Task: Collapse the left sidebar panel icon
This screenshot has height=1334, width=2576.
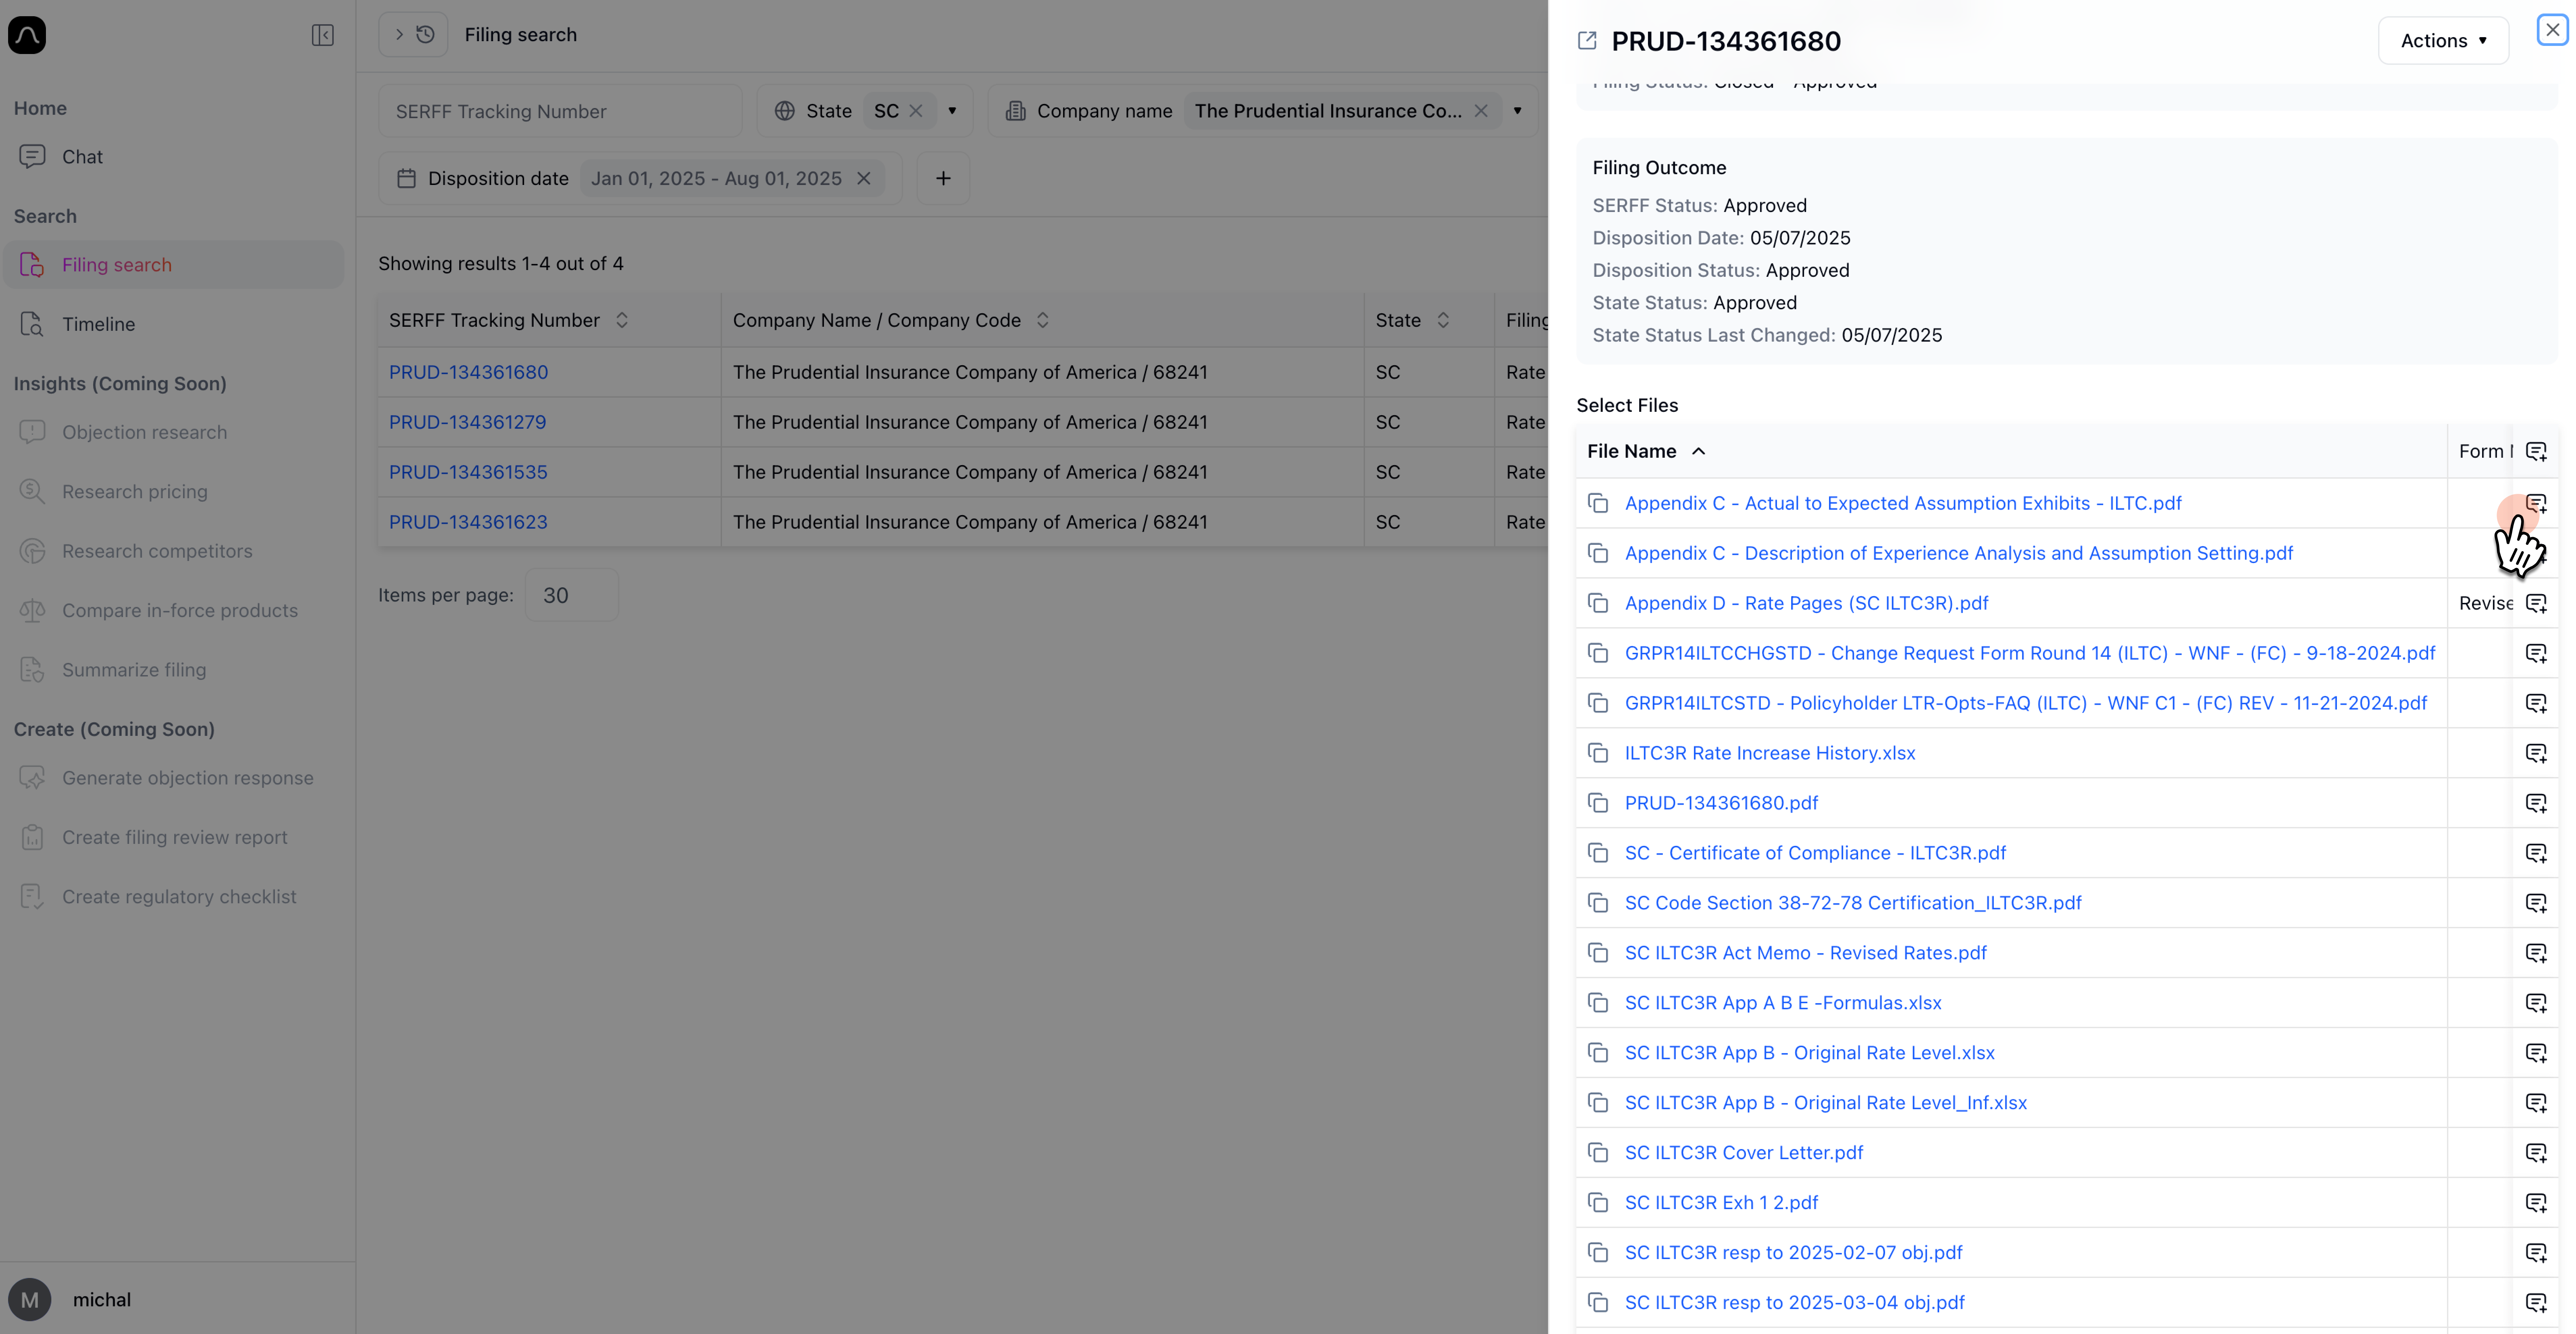Action: tap(322, 35)
